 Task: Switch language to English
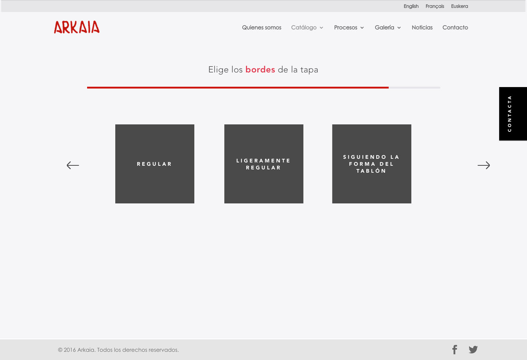[x=411, y=6]
